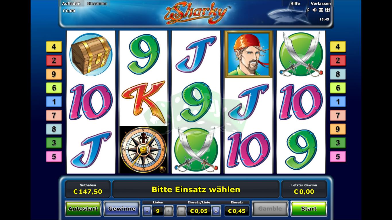Decrease lines with Linien minus button
The width and height of the screenshot is (392, 220).
coord(147,211)
